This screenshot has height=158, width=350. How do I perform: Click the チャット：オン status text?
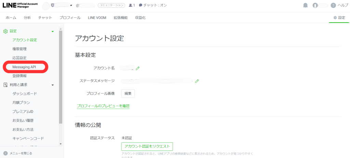tap(155, 5)
